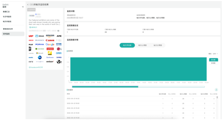Viewport: 222px width, 121px height.
Task: Click the translate icon beside 翻译帖文
Action: pyautogui.click(x=30, y=27)
